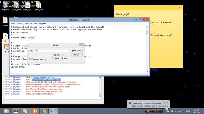Viewport: 204px width, 114px height.
Task: Switch to XAMPP via its taskbar icon
Action: click(x=35, y=111)
